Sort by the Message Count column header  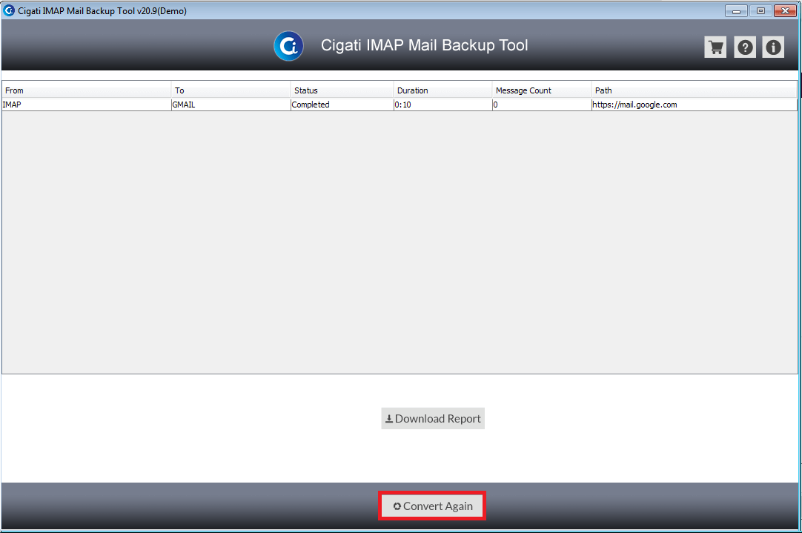(542, 90)
